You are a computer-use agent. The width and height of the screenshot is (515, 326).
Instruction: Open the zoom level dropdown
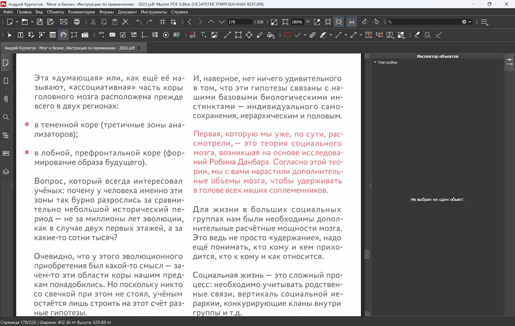point(308,22)
